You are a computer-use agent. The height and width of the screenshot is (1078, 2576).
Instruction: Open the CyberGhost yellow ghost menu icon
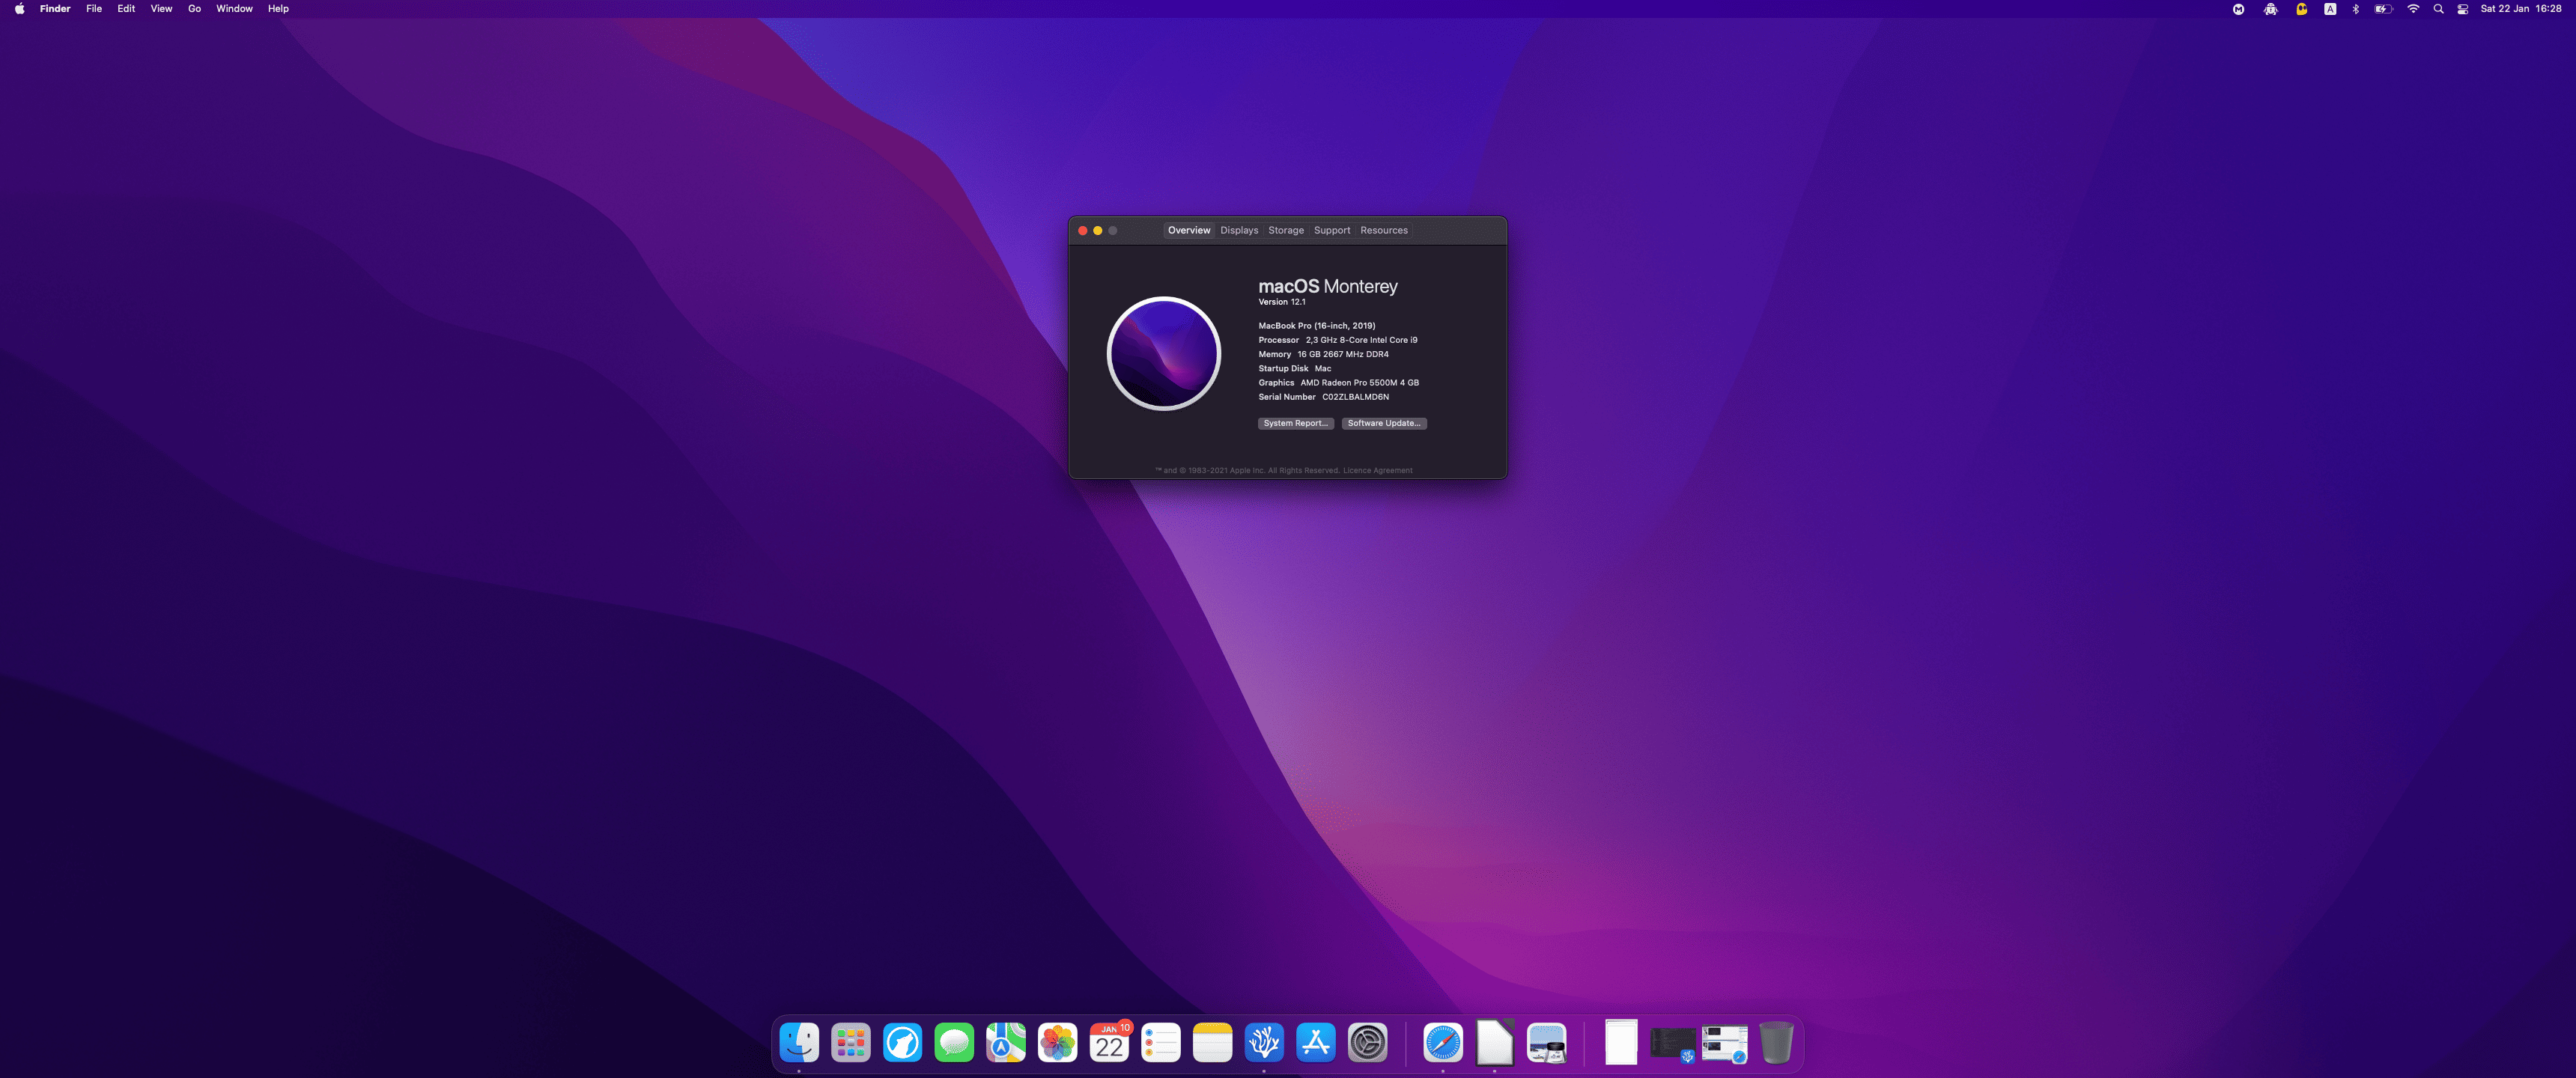pyautogui.click(x=2301, y=9)
